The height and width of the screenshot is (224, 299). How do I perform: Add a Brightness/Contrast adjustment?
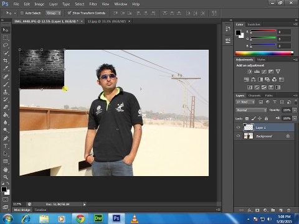[x=250, y=72]
